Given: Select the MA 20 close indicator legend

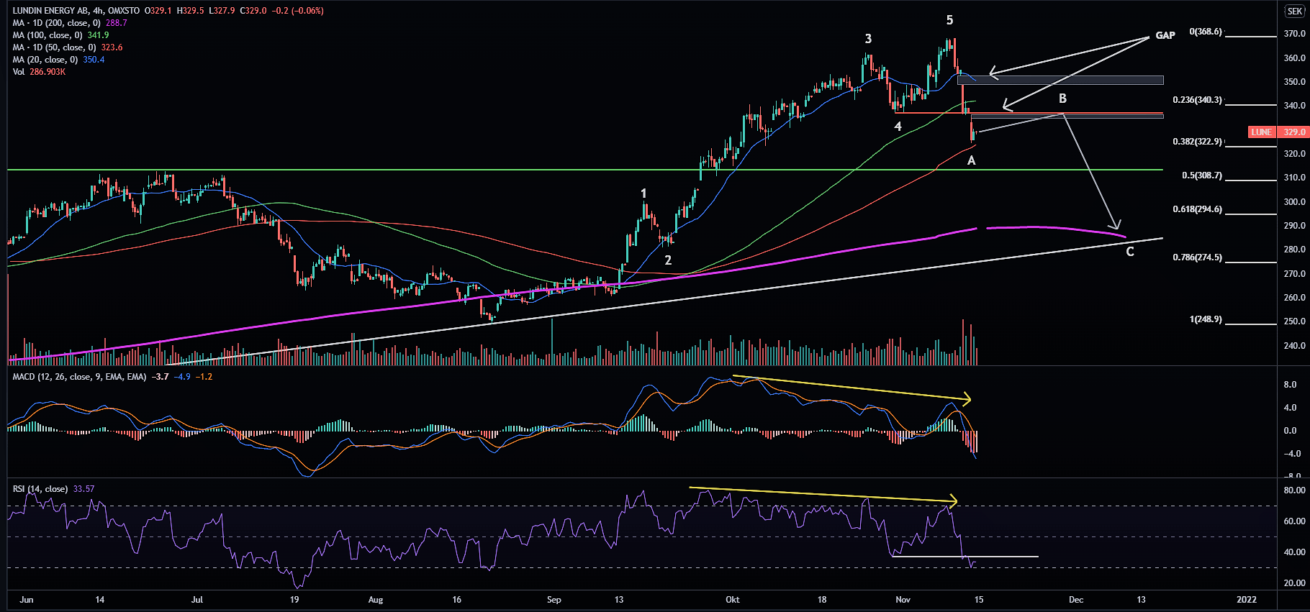Looking at the screenshot, I should click(x=45, y=60).
